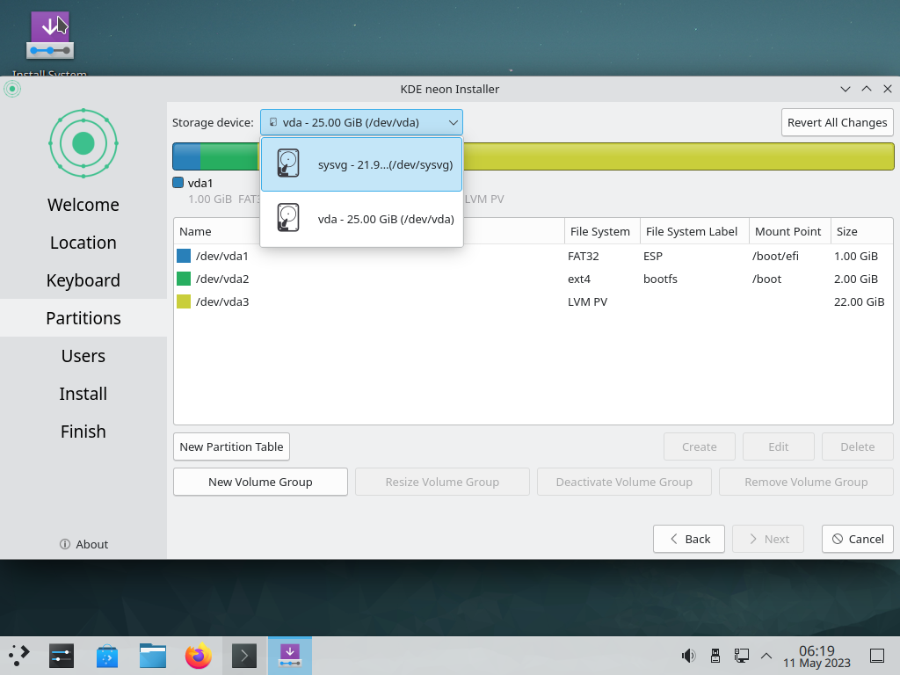This screenshot has height=675, width=900.
Task: Cancel the installation
Action: coord(858,539)
